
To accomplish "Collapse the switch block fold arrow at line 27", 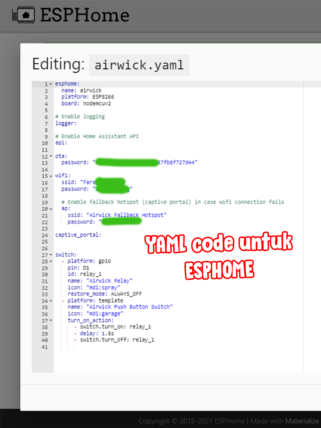I will point(51,255).
